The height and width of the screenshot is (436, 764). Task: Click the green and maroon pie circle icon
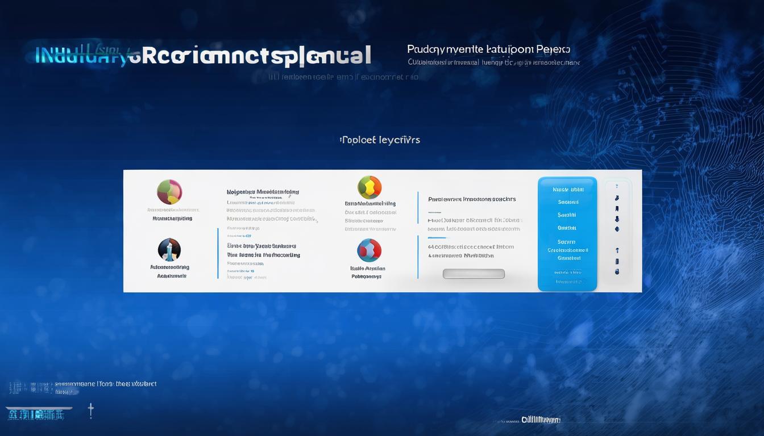169,192
